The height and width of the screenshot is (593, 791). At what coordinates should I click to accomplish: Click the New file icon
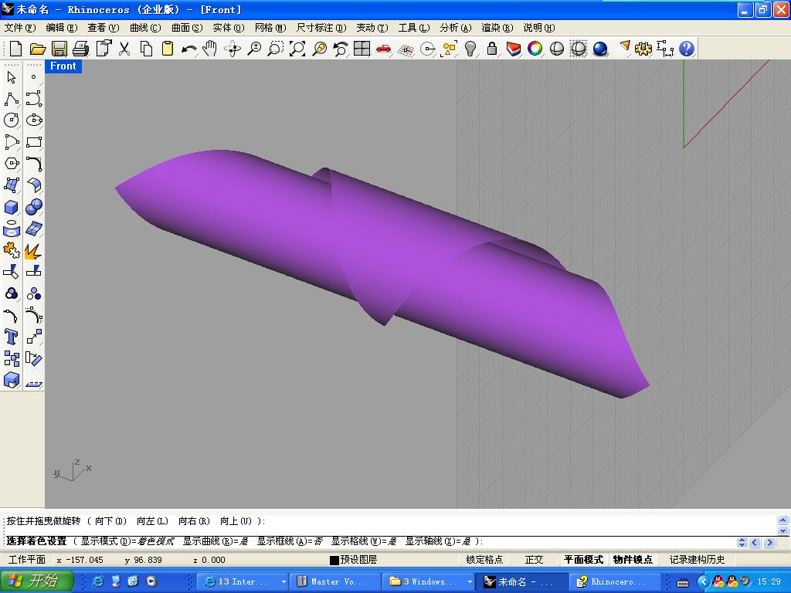coord(15,49)
